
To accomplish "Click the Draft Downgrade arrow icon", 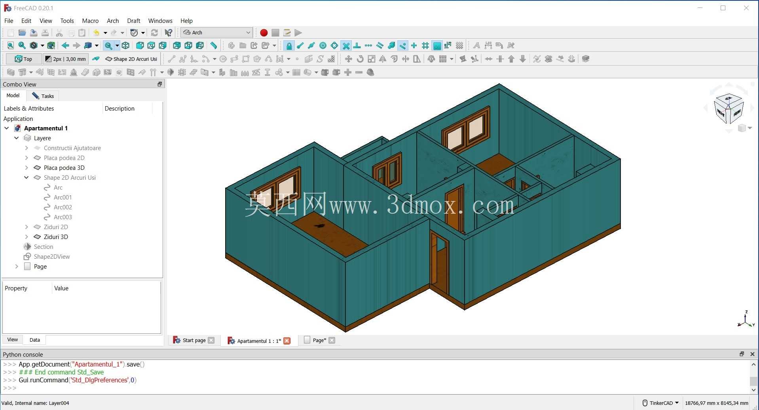I will (523, 59).
